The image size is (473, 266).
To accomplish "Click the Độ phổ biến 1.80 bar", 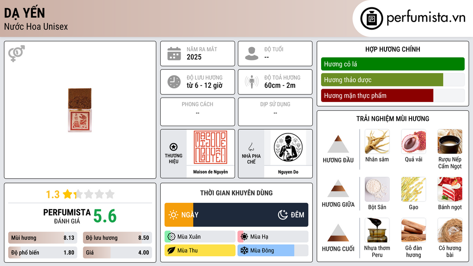I will pyautogui.click(x=43, y=253).
